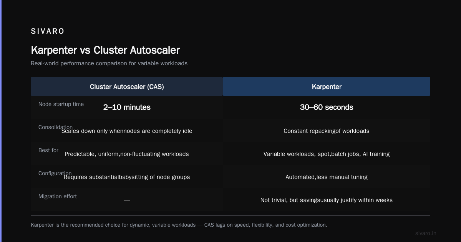Click the Karpenter column header
The height and width of the screenshot is (242, 461).
coord(327,86)
